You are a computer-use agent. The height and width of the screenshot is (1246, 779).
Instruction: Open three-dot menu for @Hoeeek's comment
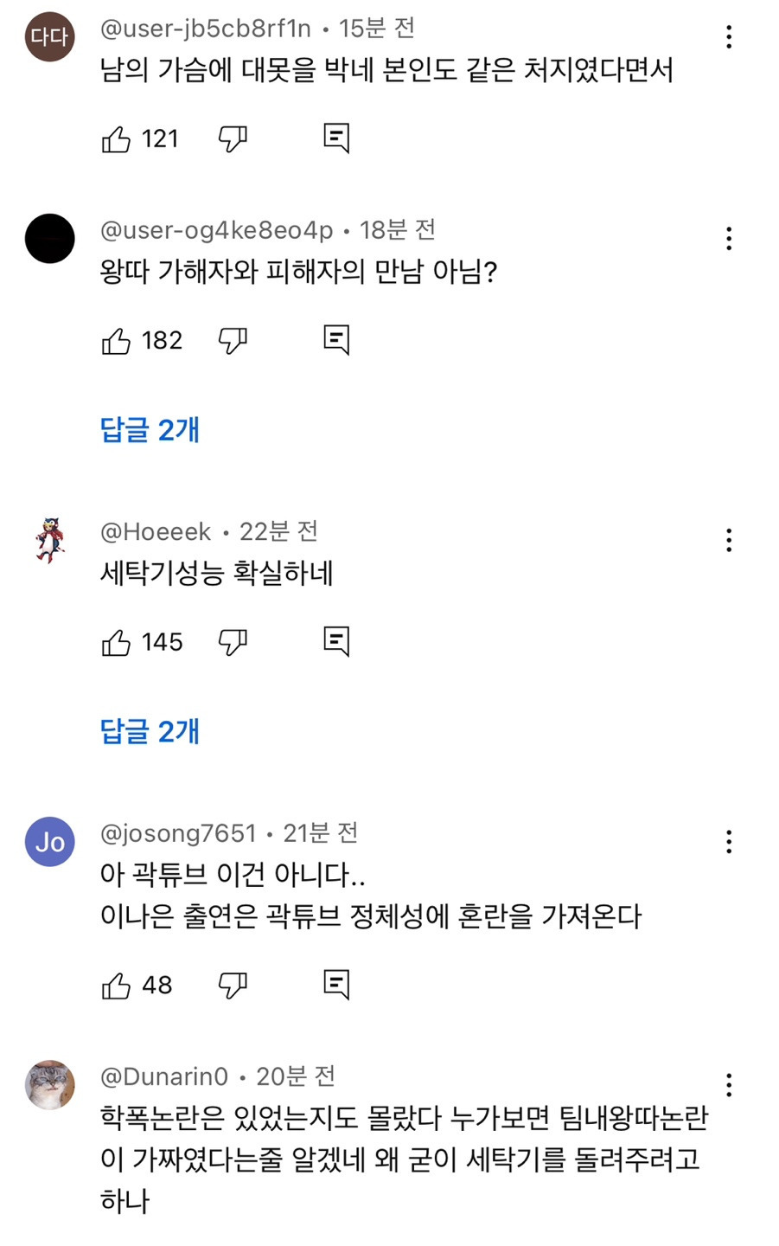pyautogui.click(x=730, y=540)
